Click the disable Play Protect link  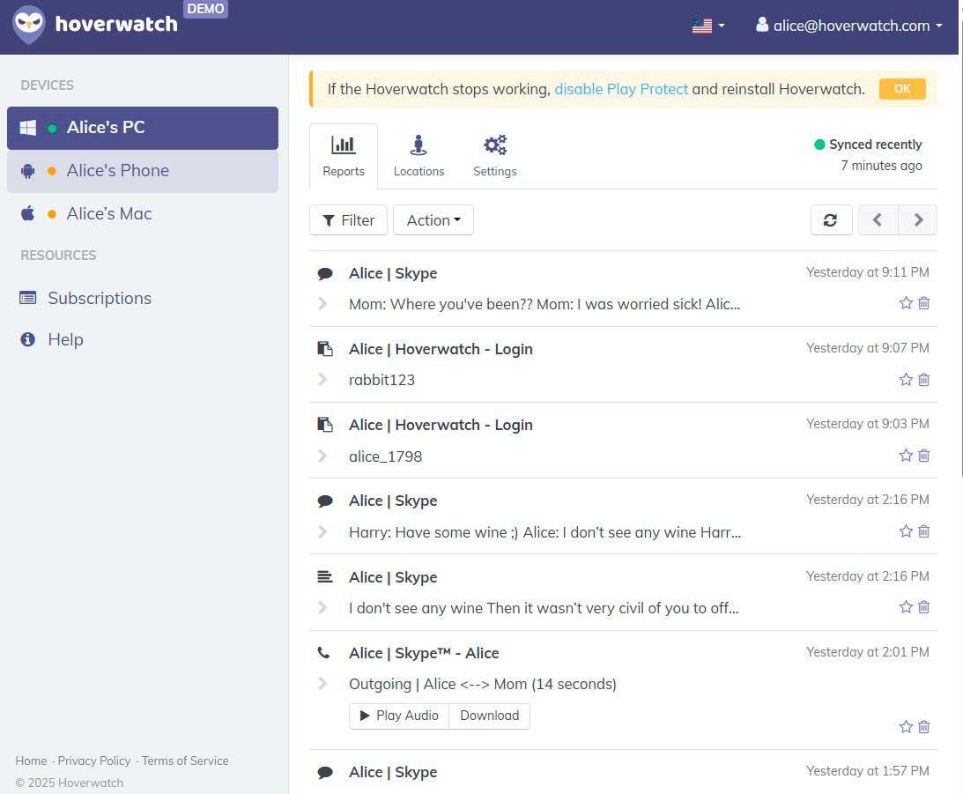[x=621, y=89]
